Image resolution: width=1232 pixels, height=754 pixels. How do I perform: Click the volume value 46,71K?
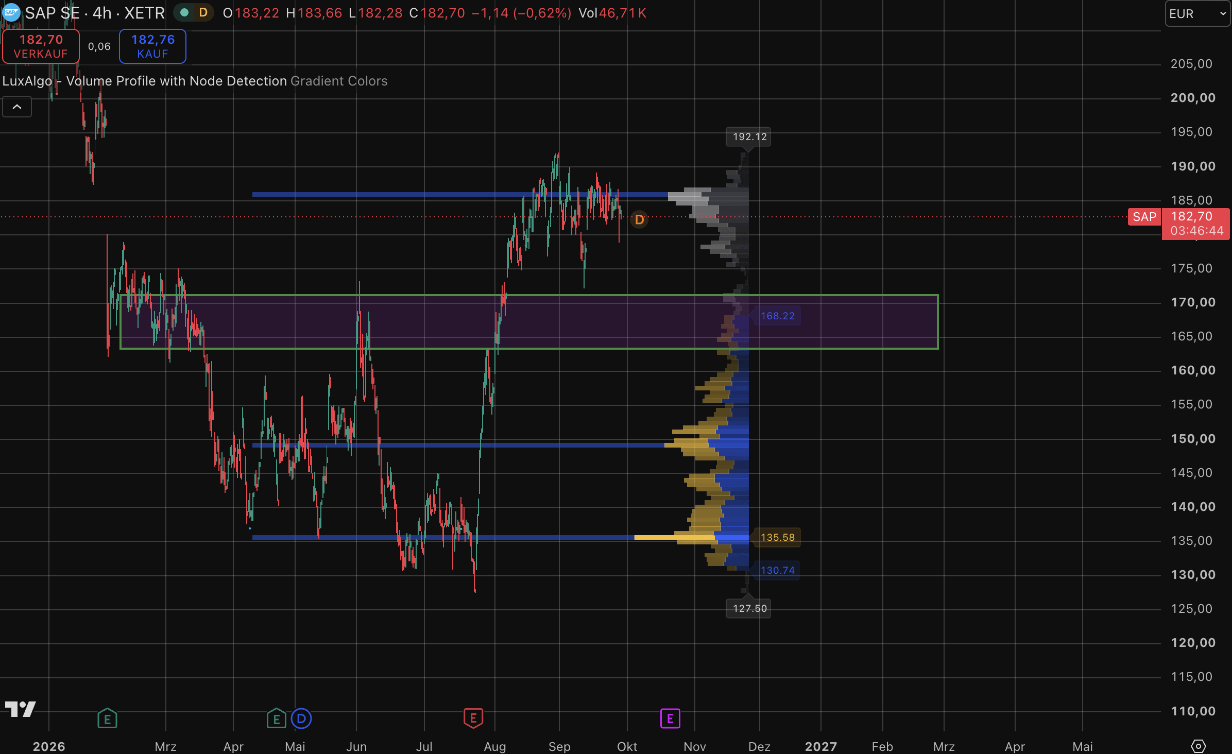coord(623,13)
